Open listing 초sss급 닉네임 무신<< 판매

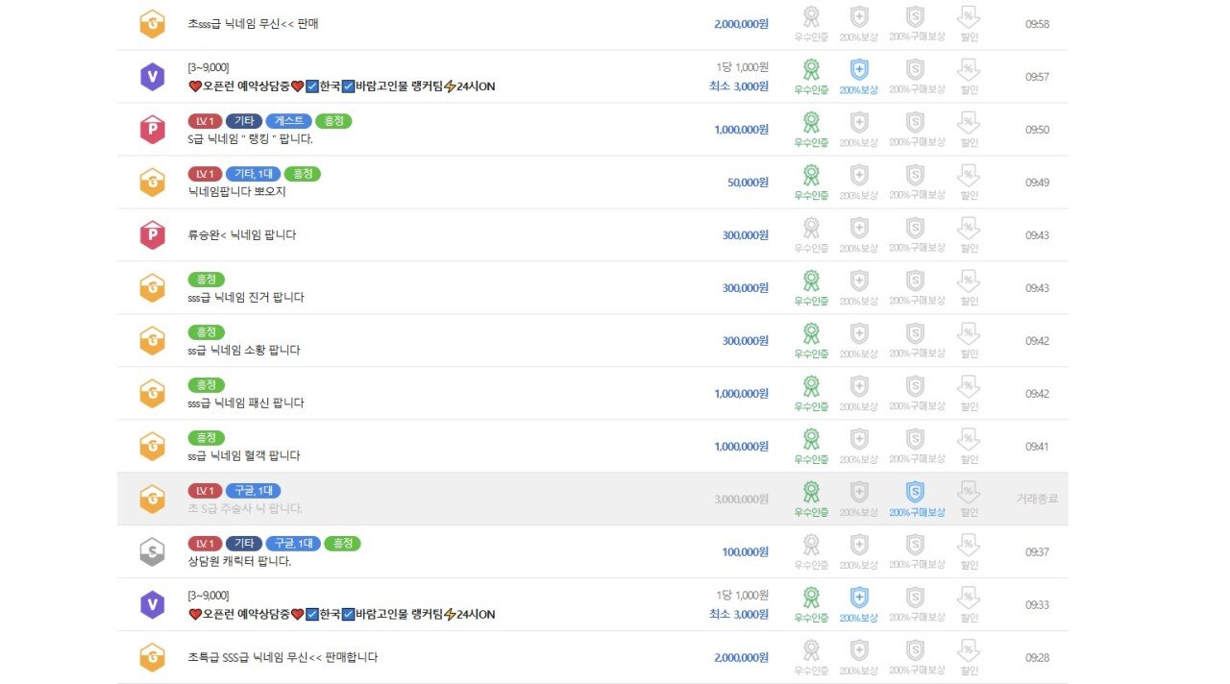click(x=253, y=24)
